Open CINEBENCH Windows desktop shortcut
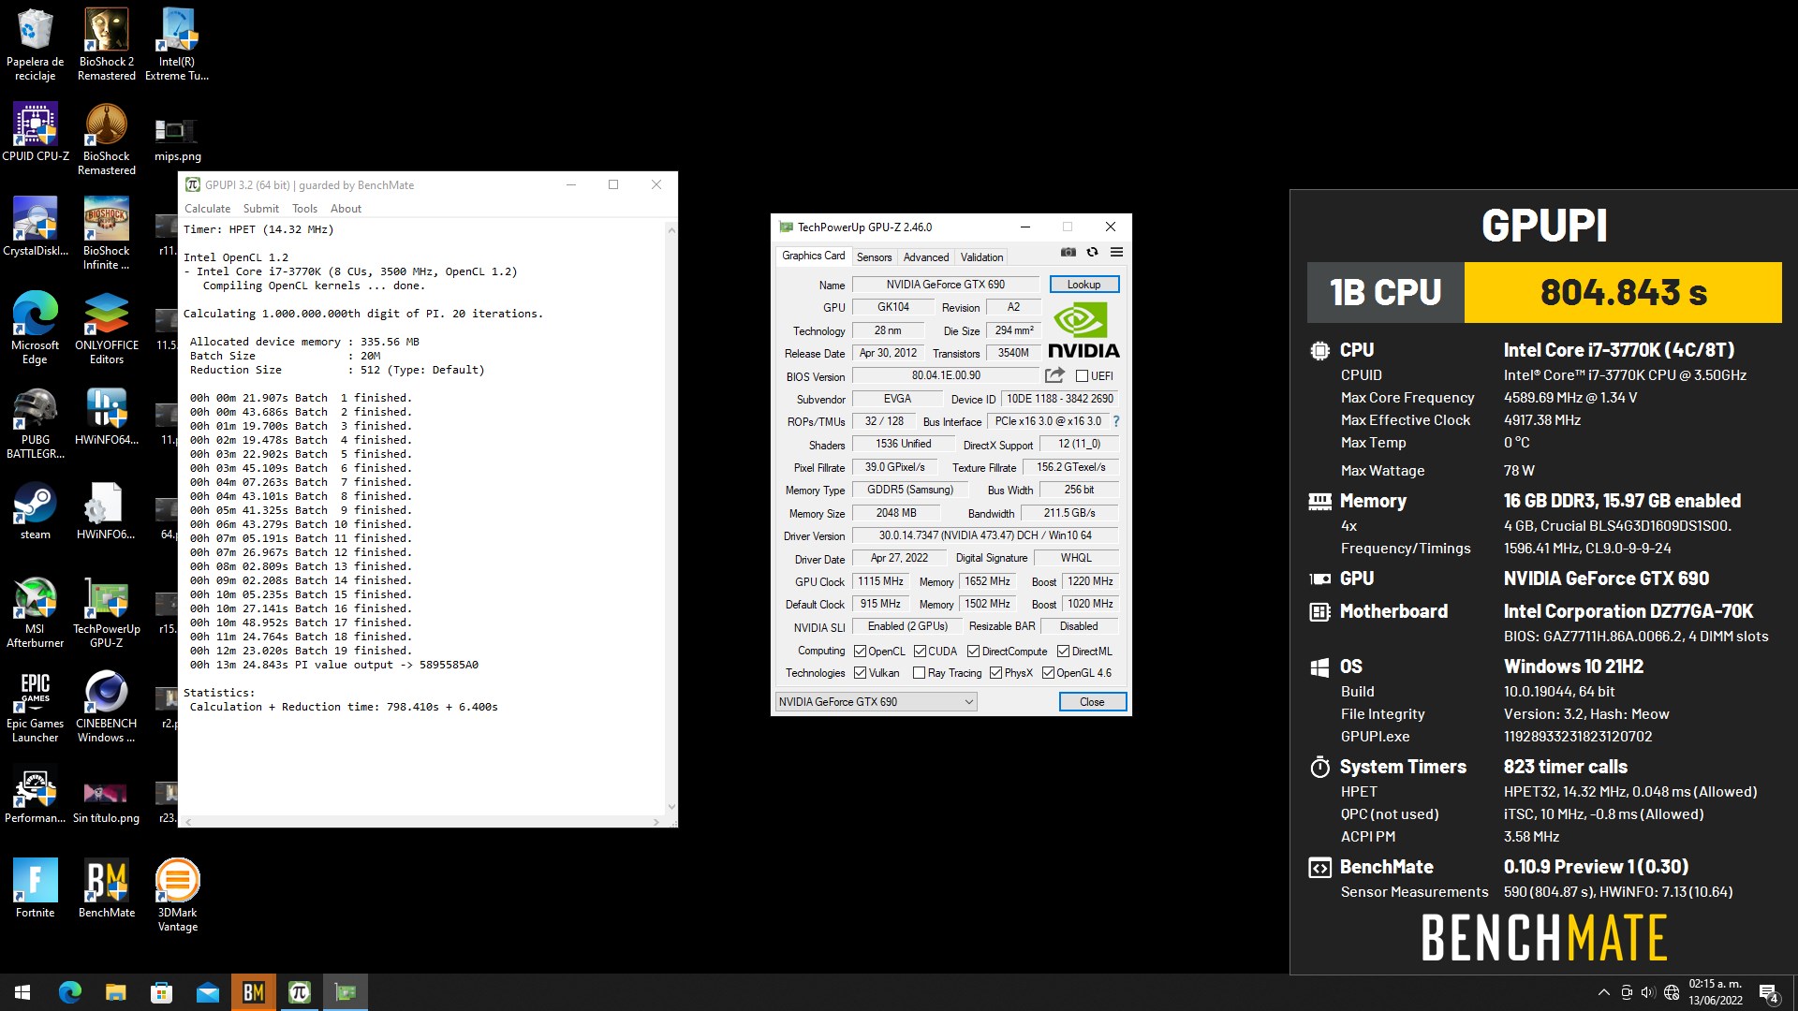This screenshot has width=1798, height=1011. pyautogui.click(x=107, y=706)
